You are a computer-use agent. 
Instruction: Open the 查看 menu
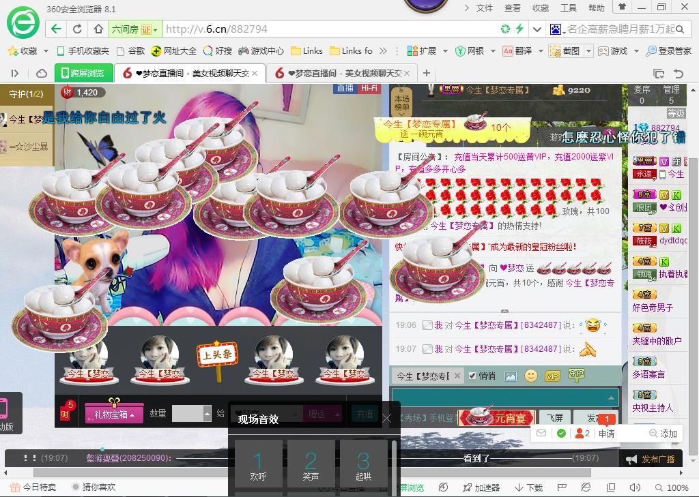tap(512, 8)
